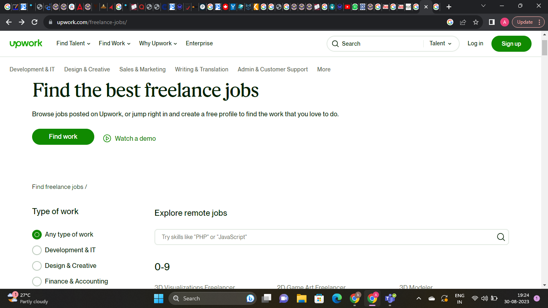
Task: Open the Chrome three-dot menu
Action: pos(540,22)
